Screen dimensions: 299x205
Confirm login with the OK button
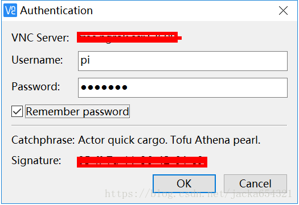click(184, 183)
